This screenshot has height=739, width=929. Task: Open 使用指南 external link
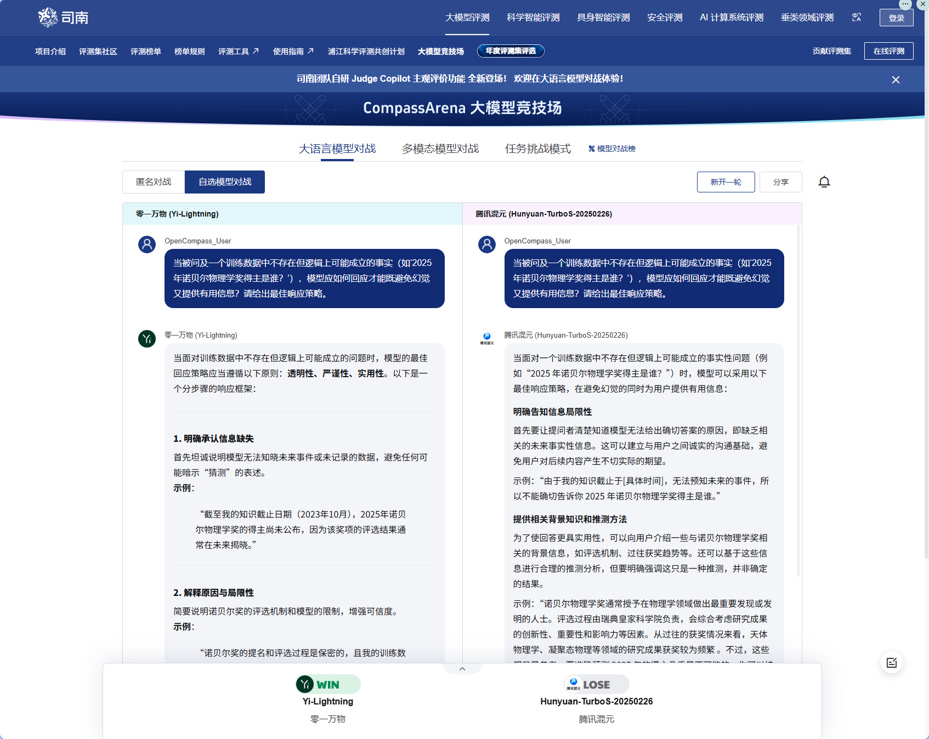point(293,51)
